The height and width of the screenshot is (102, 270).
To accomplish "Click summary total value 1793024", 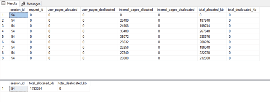I will (42, 89).
